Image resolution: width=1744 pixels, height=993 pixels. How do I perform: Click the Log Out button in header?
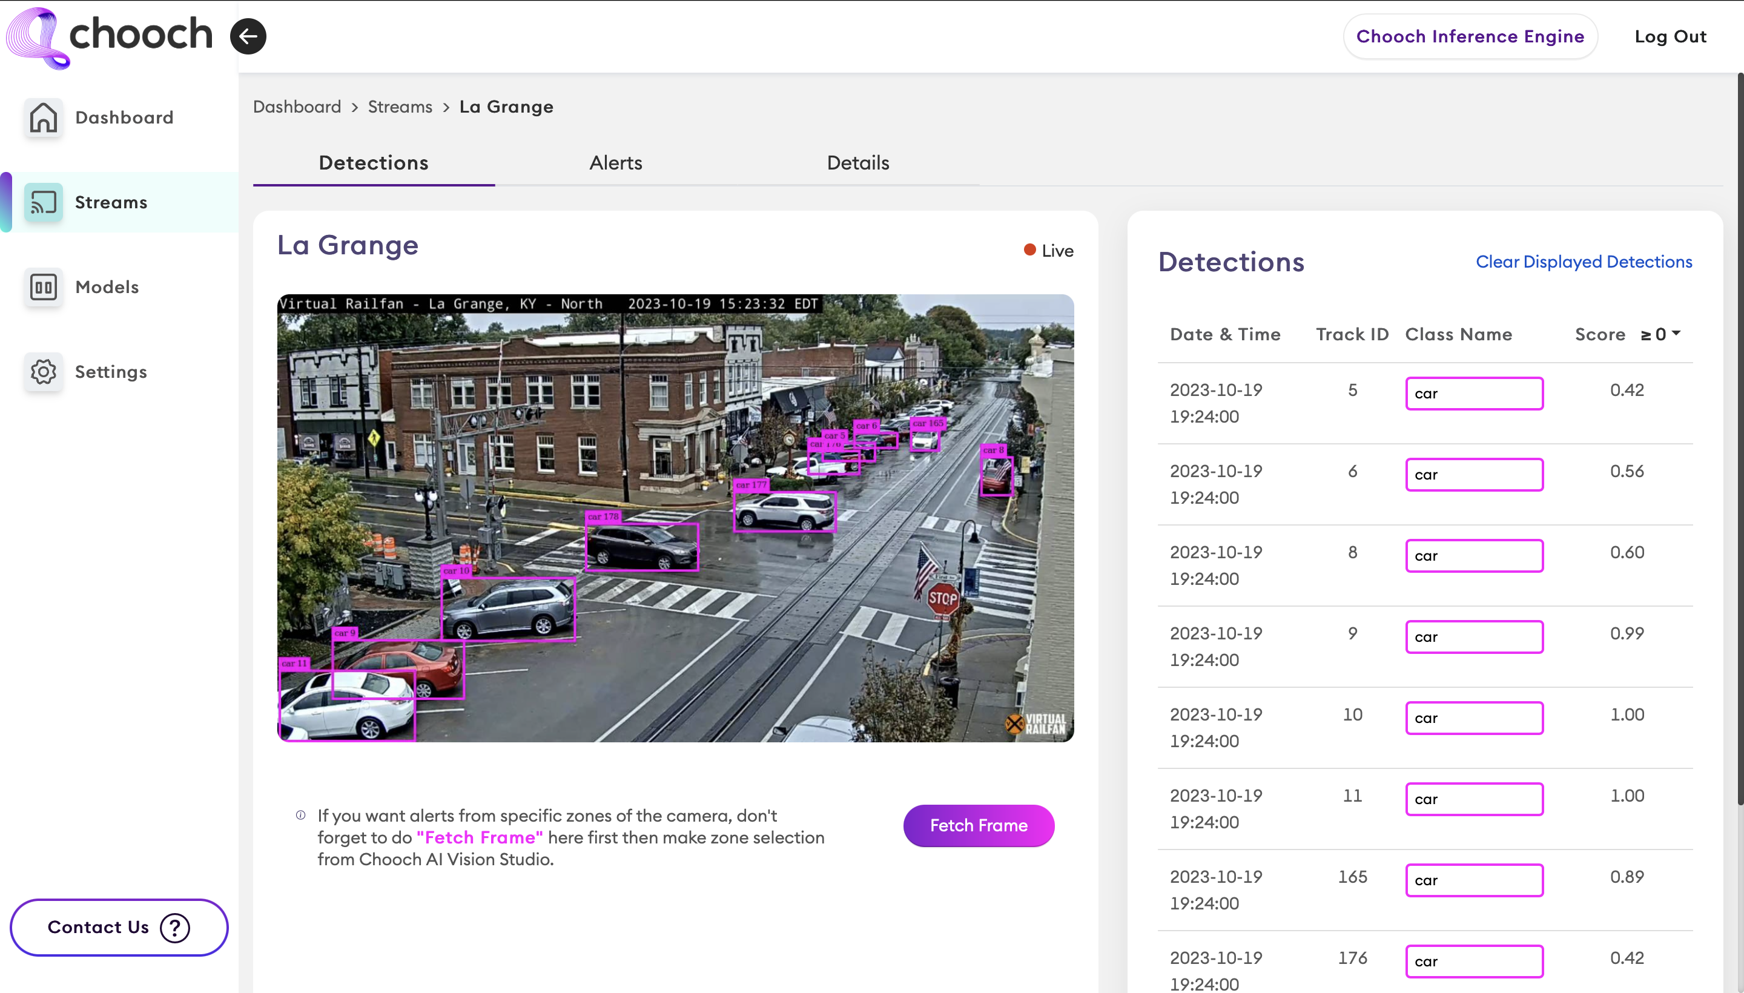click(1671, 36)
